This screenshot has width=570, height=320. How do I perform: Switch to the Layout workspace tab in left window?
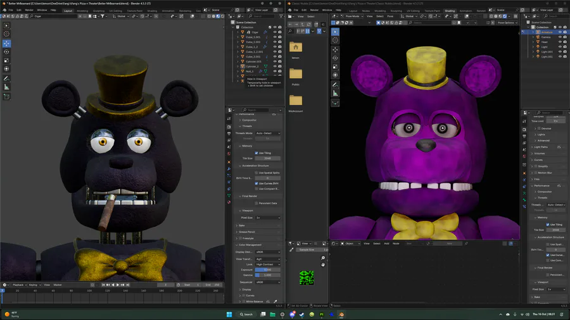pyautogui.click(x=68, y=11)
